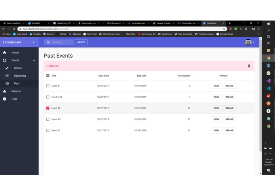
Task: Click the Reports bar chart icon
Action: 5,91
